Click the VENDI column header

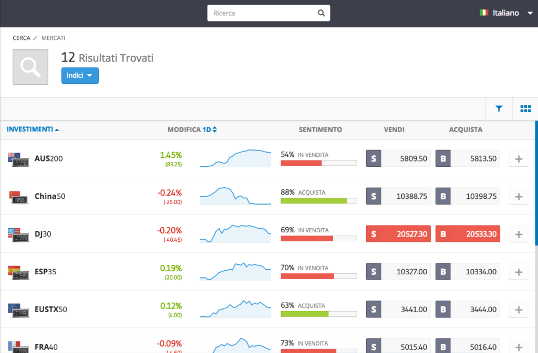pos(394,130)
